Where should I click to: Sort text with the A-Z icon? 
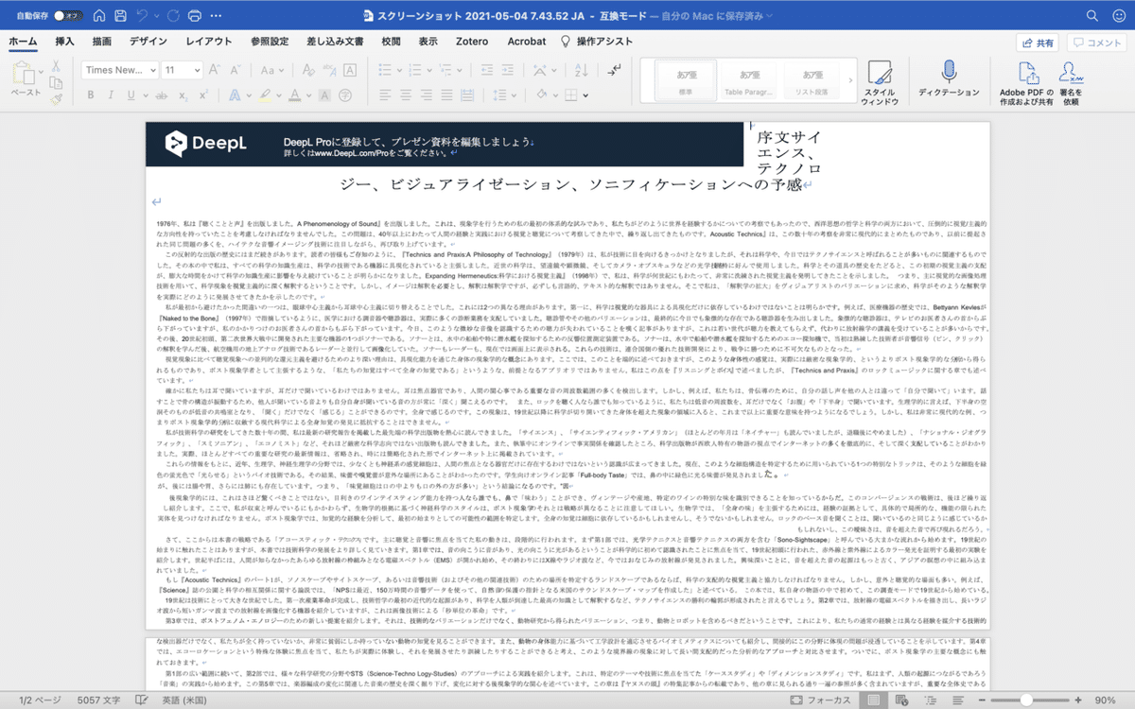[580, 70]
